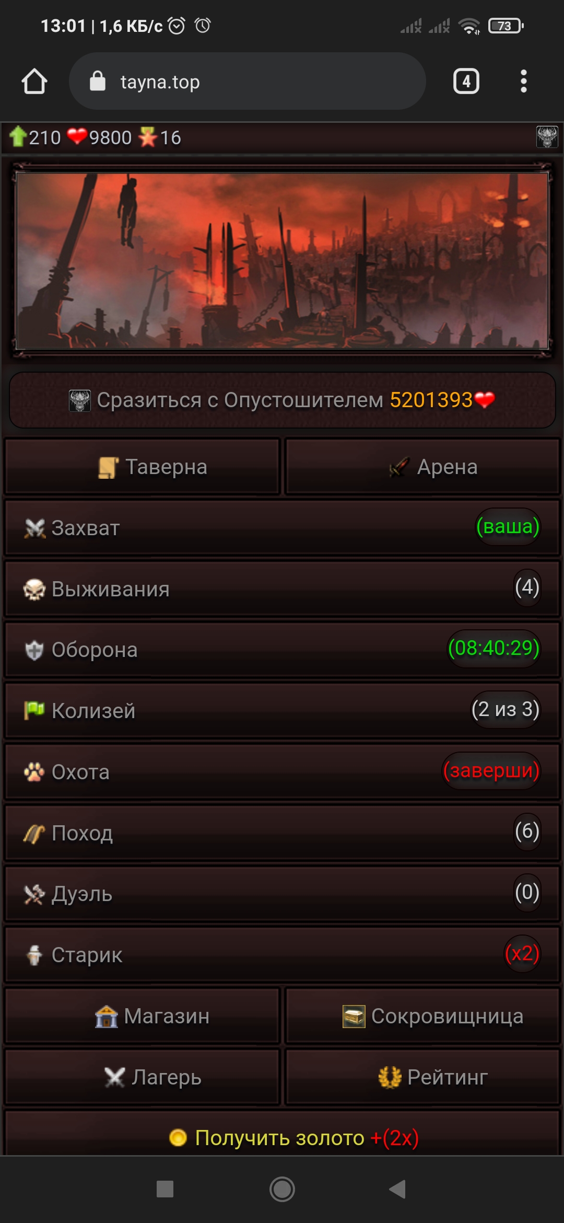The height and width of the screenshot is (1223, 564).
Task: Open Сокровищница (Treasury) chest
Action: tap(422, 1016)
